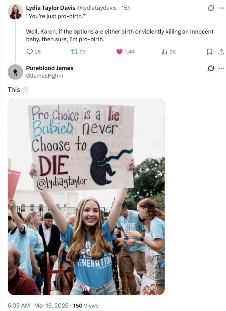Open Pureblood James profile avatar

(x=15, y=72)
